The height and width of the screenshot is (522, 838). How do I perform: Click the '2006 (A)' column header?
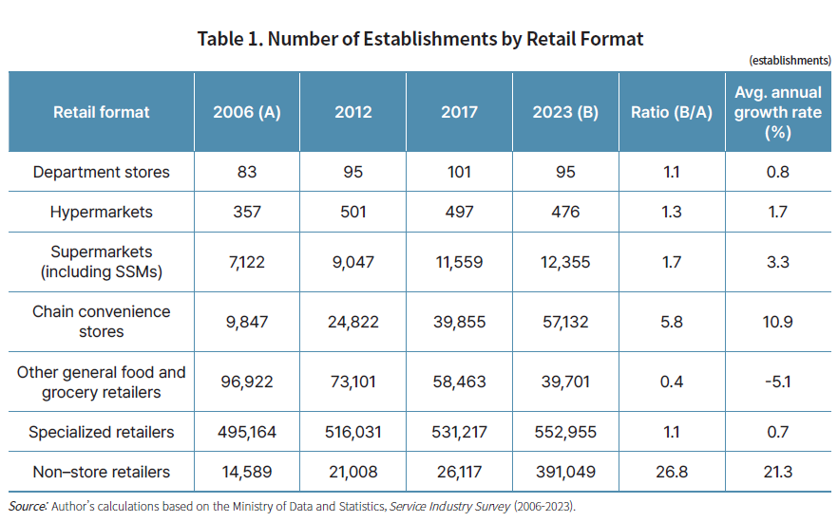coord(246,112)
